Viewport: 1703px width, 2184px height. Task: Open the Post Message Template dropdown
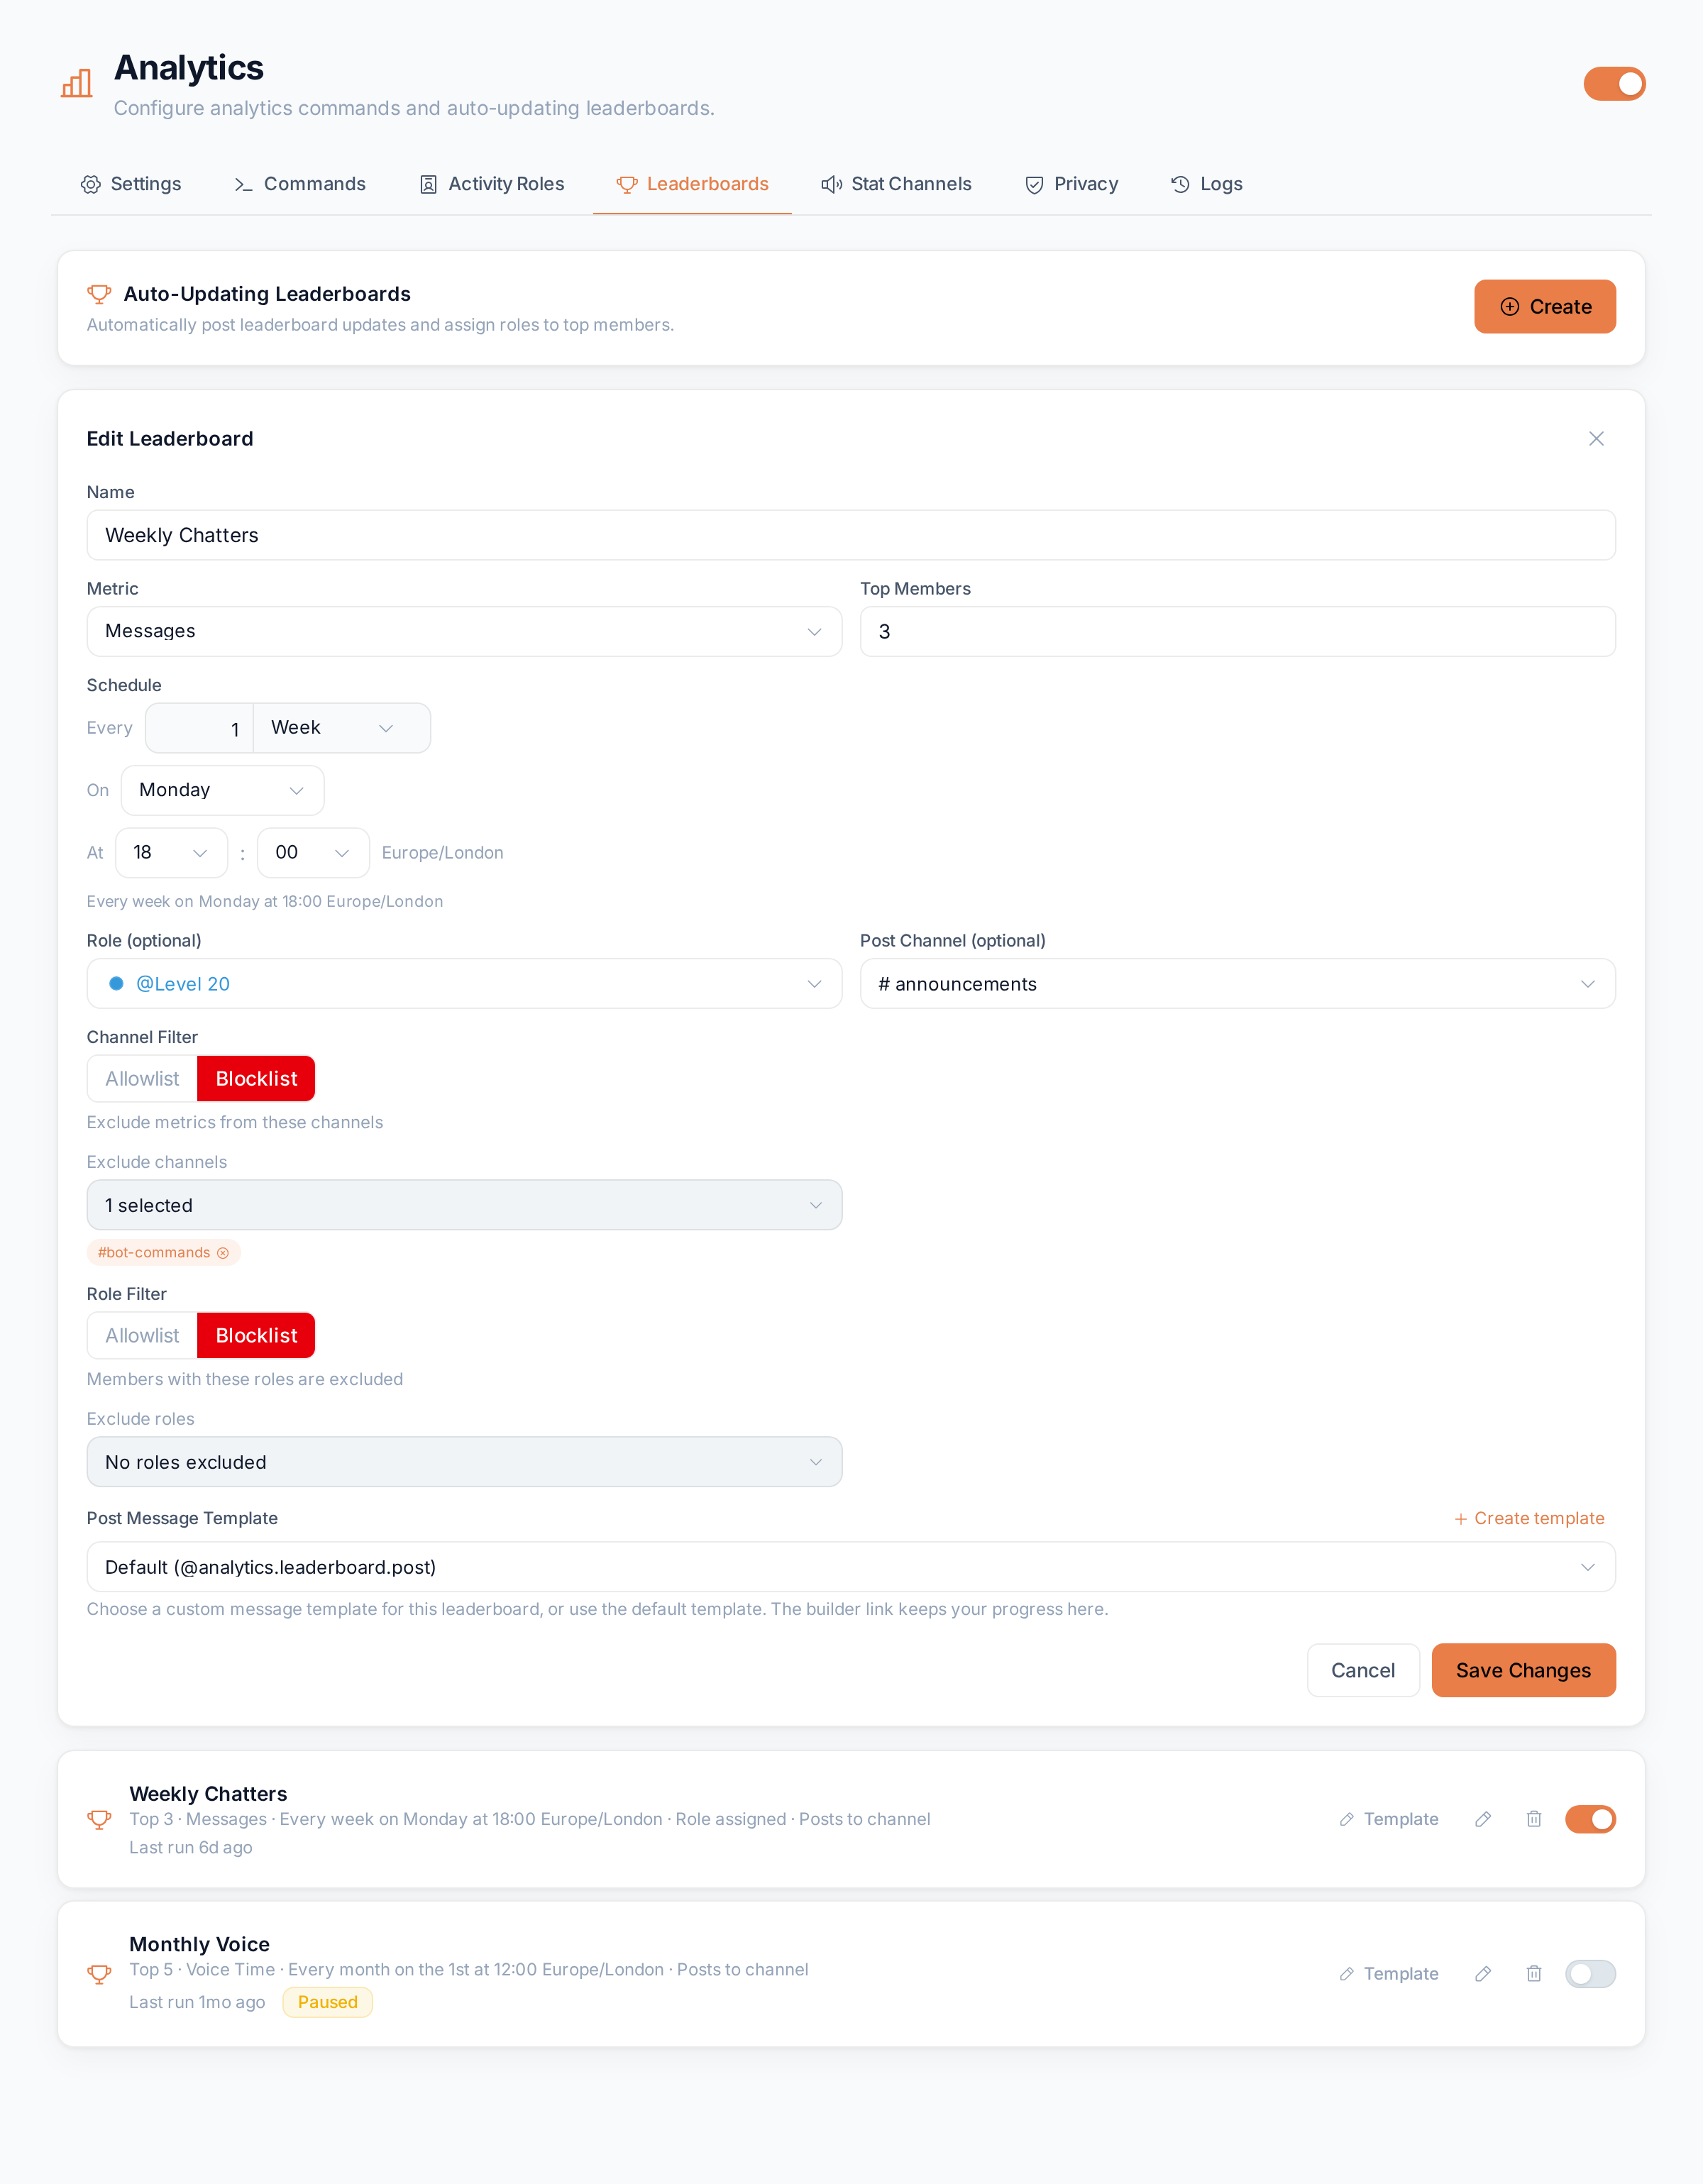pyautogui.click(x=851, y=1567)
